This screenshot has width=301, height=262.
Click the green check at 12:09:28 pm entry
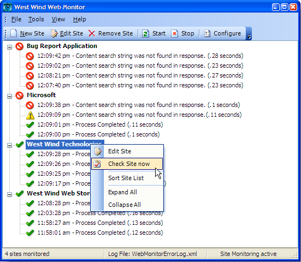(x=30, y=154)
